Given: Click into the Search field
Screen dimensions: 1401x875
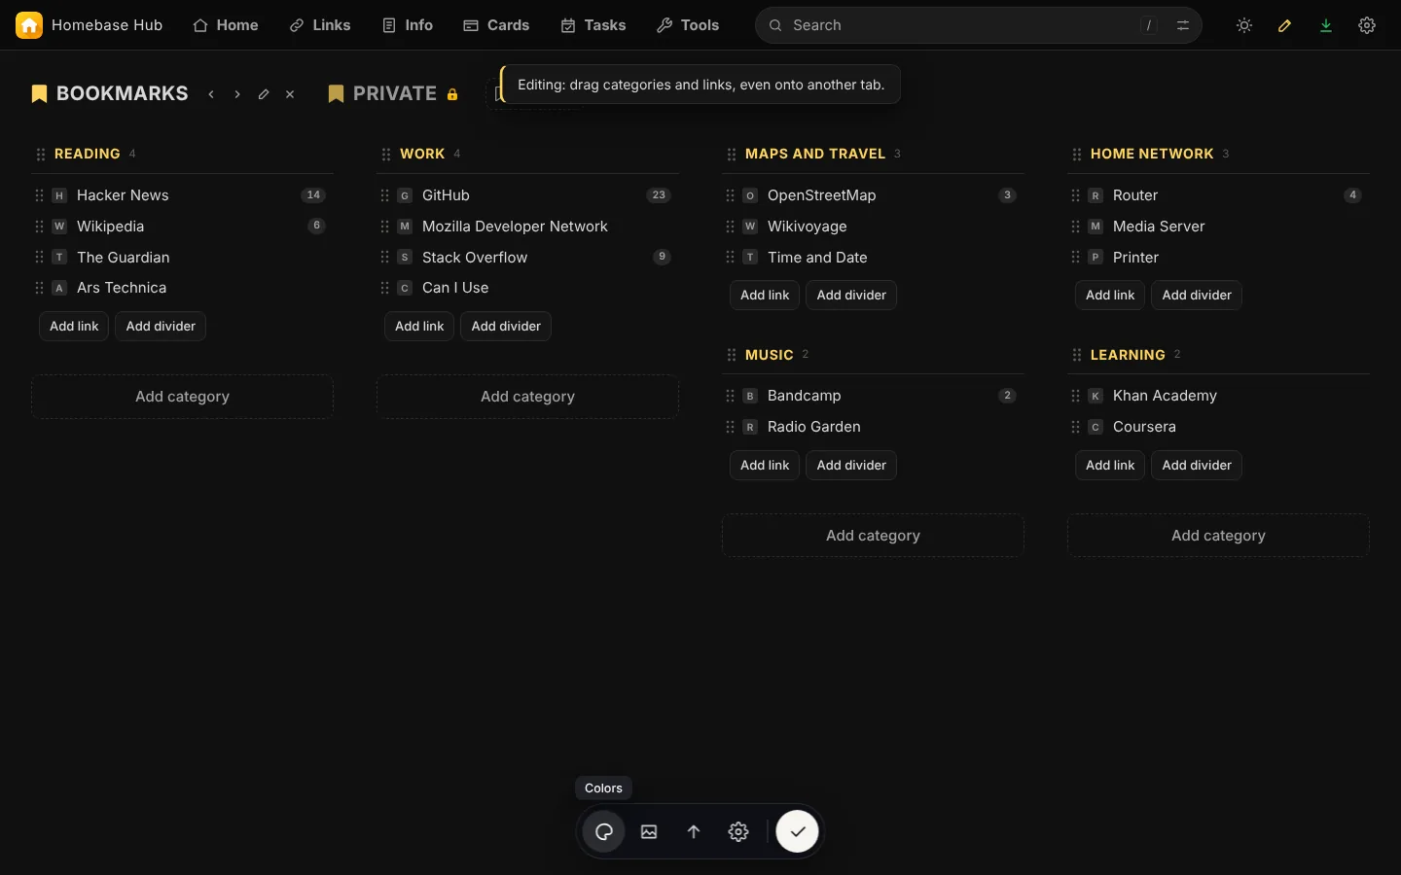Looking at the screenshot, I should point(978,25).
